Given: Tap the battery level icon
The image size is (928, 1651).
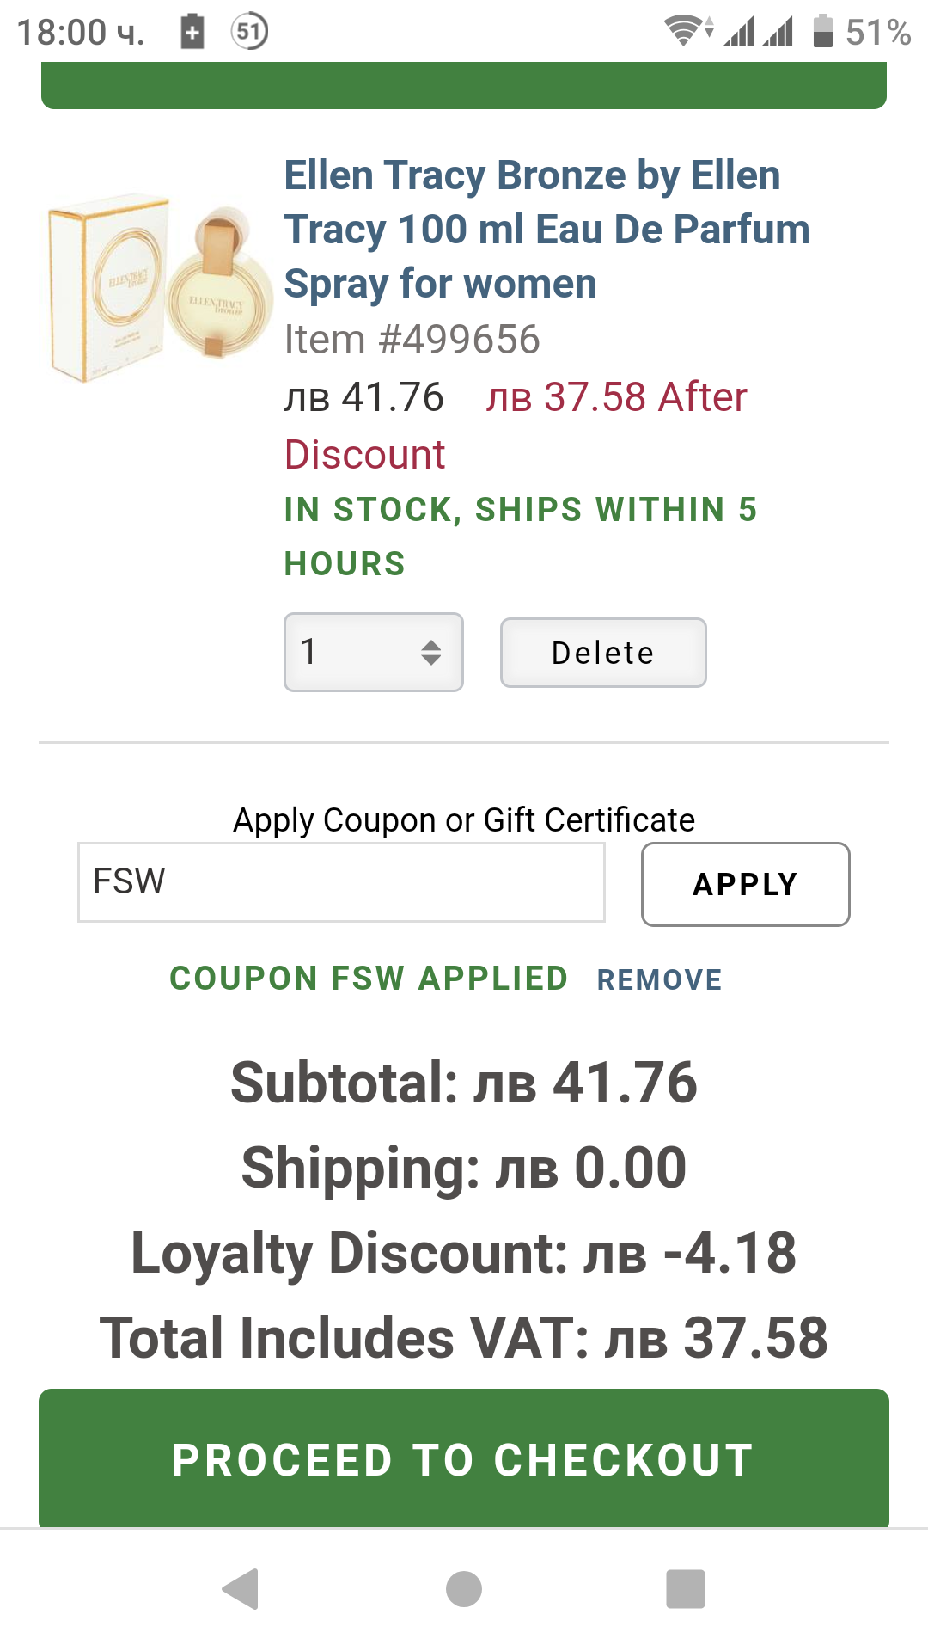Looking at the screenshot, I should (822, 31).
